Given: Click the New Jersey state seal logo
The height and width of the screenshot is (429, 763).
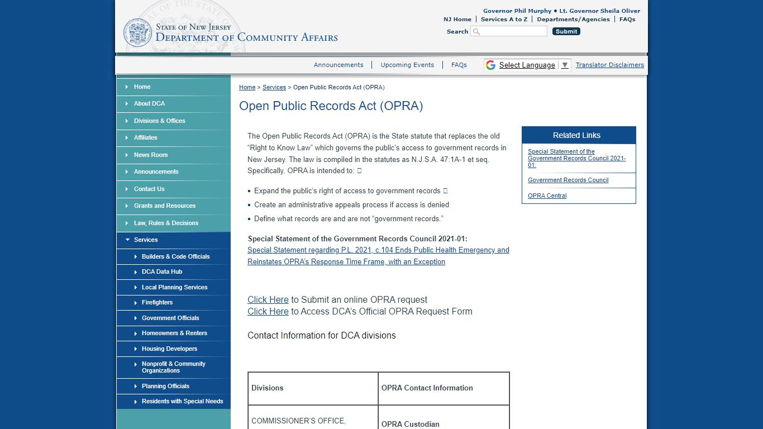Looking at the screenshot, I should (137, 32).
